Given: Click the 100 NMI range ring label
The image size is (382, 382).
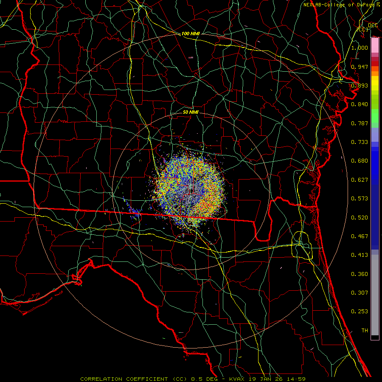Looking at the screenshot, I should tap(191, 34).
